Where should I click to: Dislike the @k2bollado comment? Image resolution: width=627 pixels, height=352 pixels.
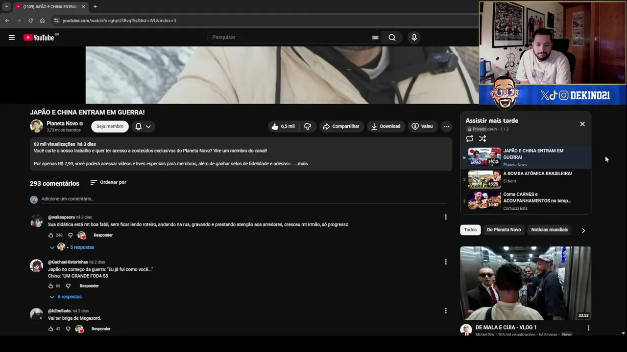click(x=68, y=329)
